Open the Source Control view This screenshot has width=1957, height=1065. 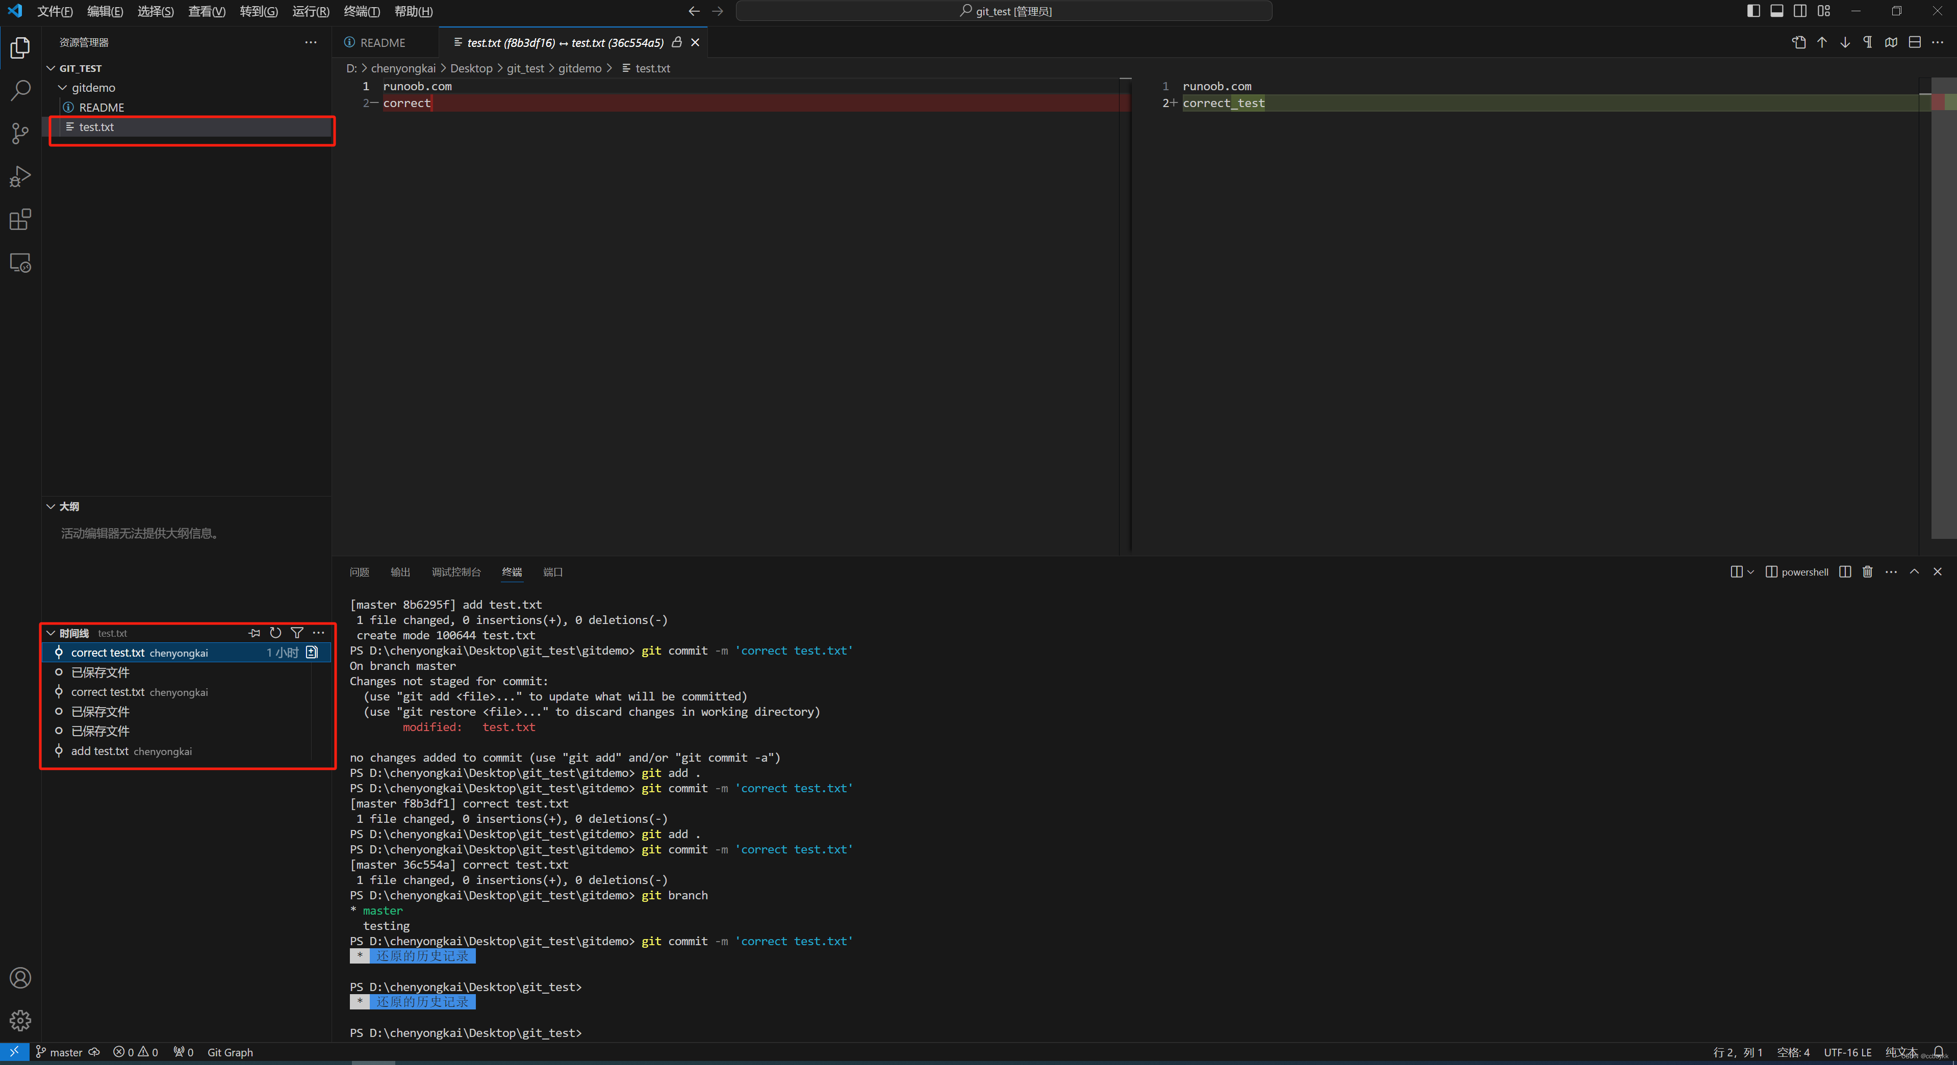coord(20,134)
